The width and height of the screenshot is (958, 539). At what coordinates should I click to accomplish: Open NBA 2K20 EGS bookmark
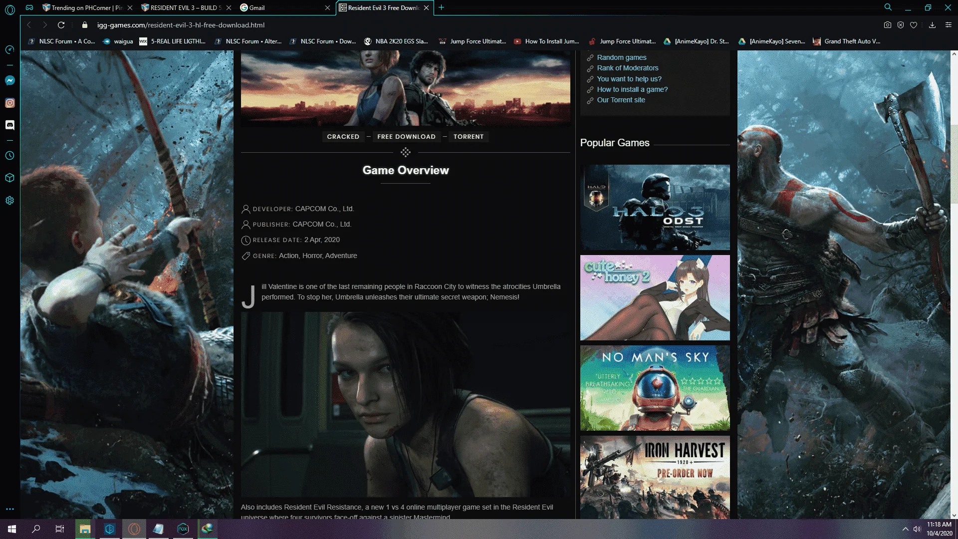(396, 41)
